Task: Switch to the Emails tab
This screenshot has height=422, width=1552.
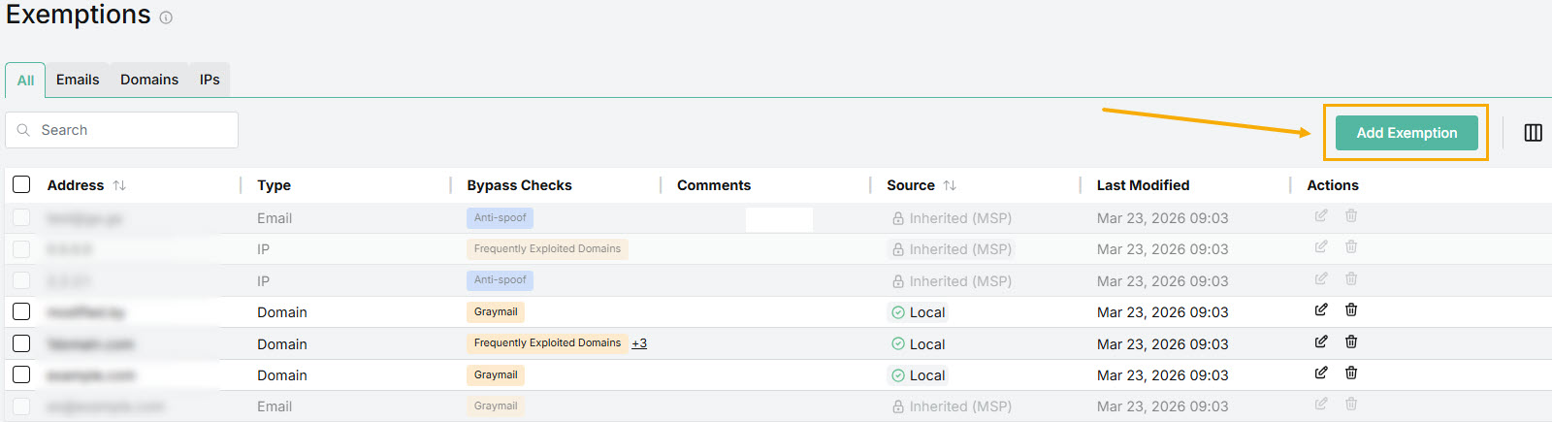Action: click(x=78, y=80)
